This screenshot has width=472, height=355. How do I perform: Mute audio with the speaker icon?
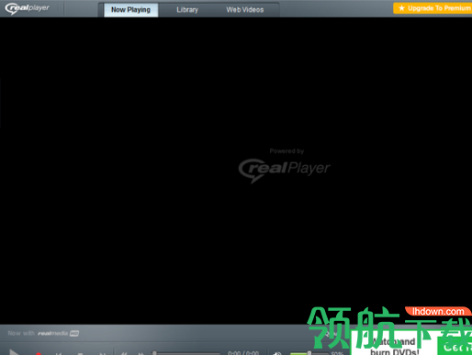pos(277,353)
